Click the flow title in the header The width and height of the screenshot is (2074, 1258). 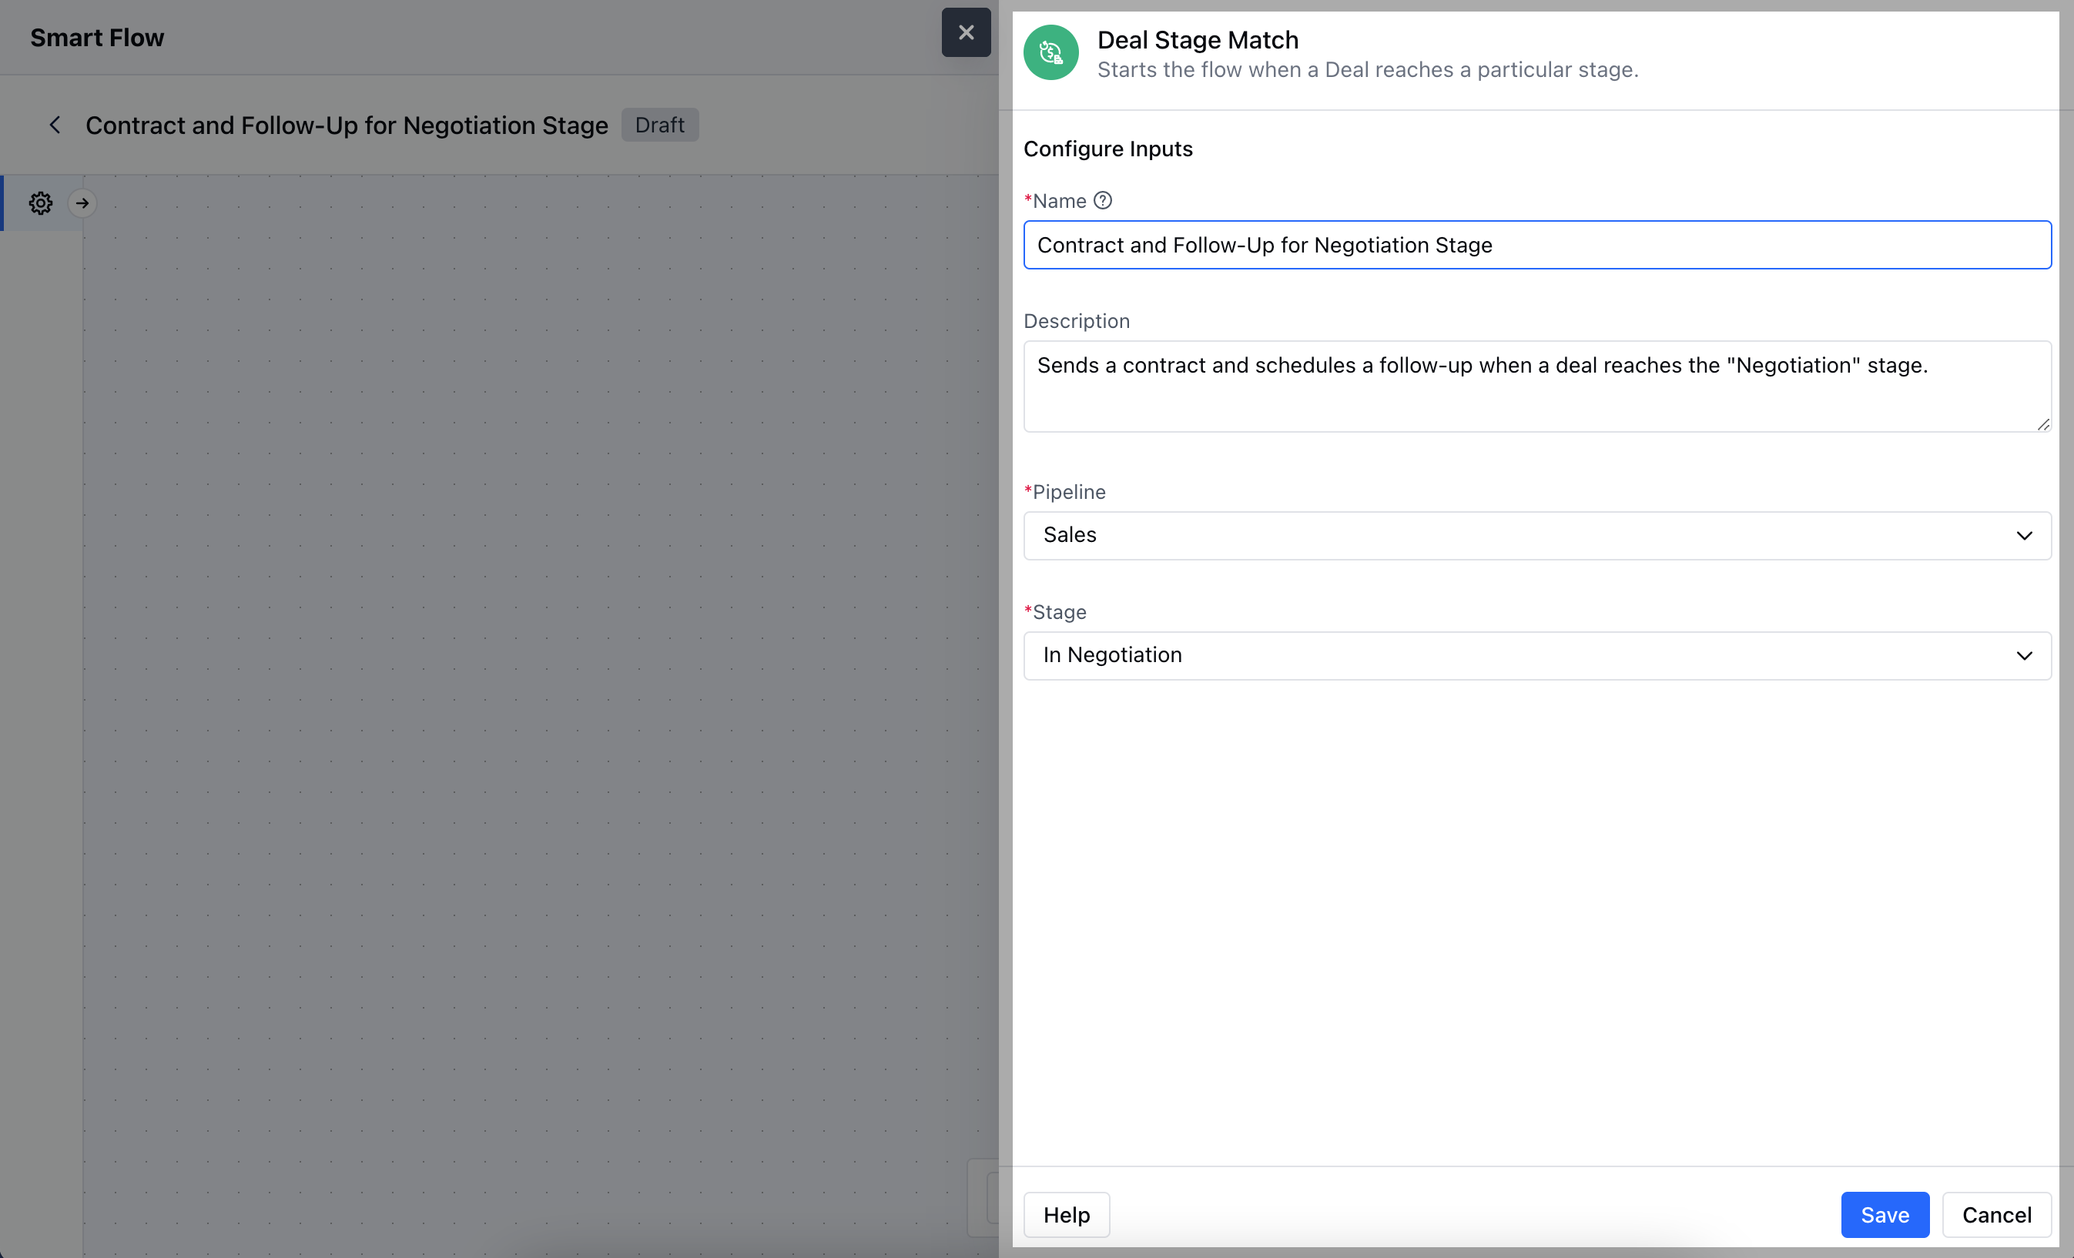346,125
